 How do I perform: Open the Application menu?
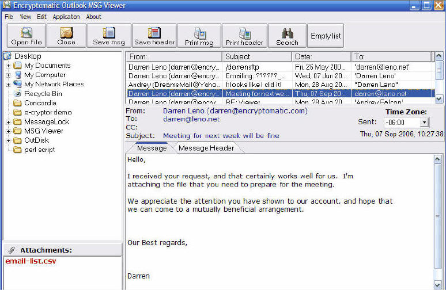66,17
